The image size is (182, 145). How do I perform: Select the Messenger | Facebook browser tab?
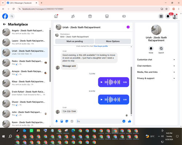tap(22, 3)
